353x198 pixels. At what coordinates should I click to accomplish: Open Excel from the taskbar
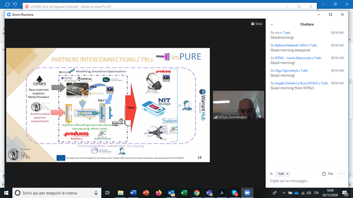click(x=184, y=193)
